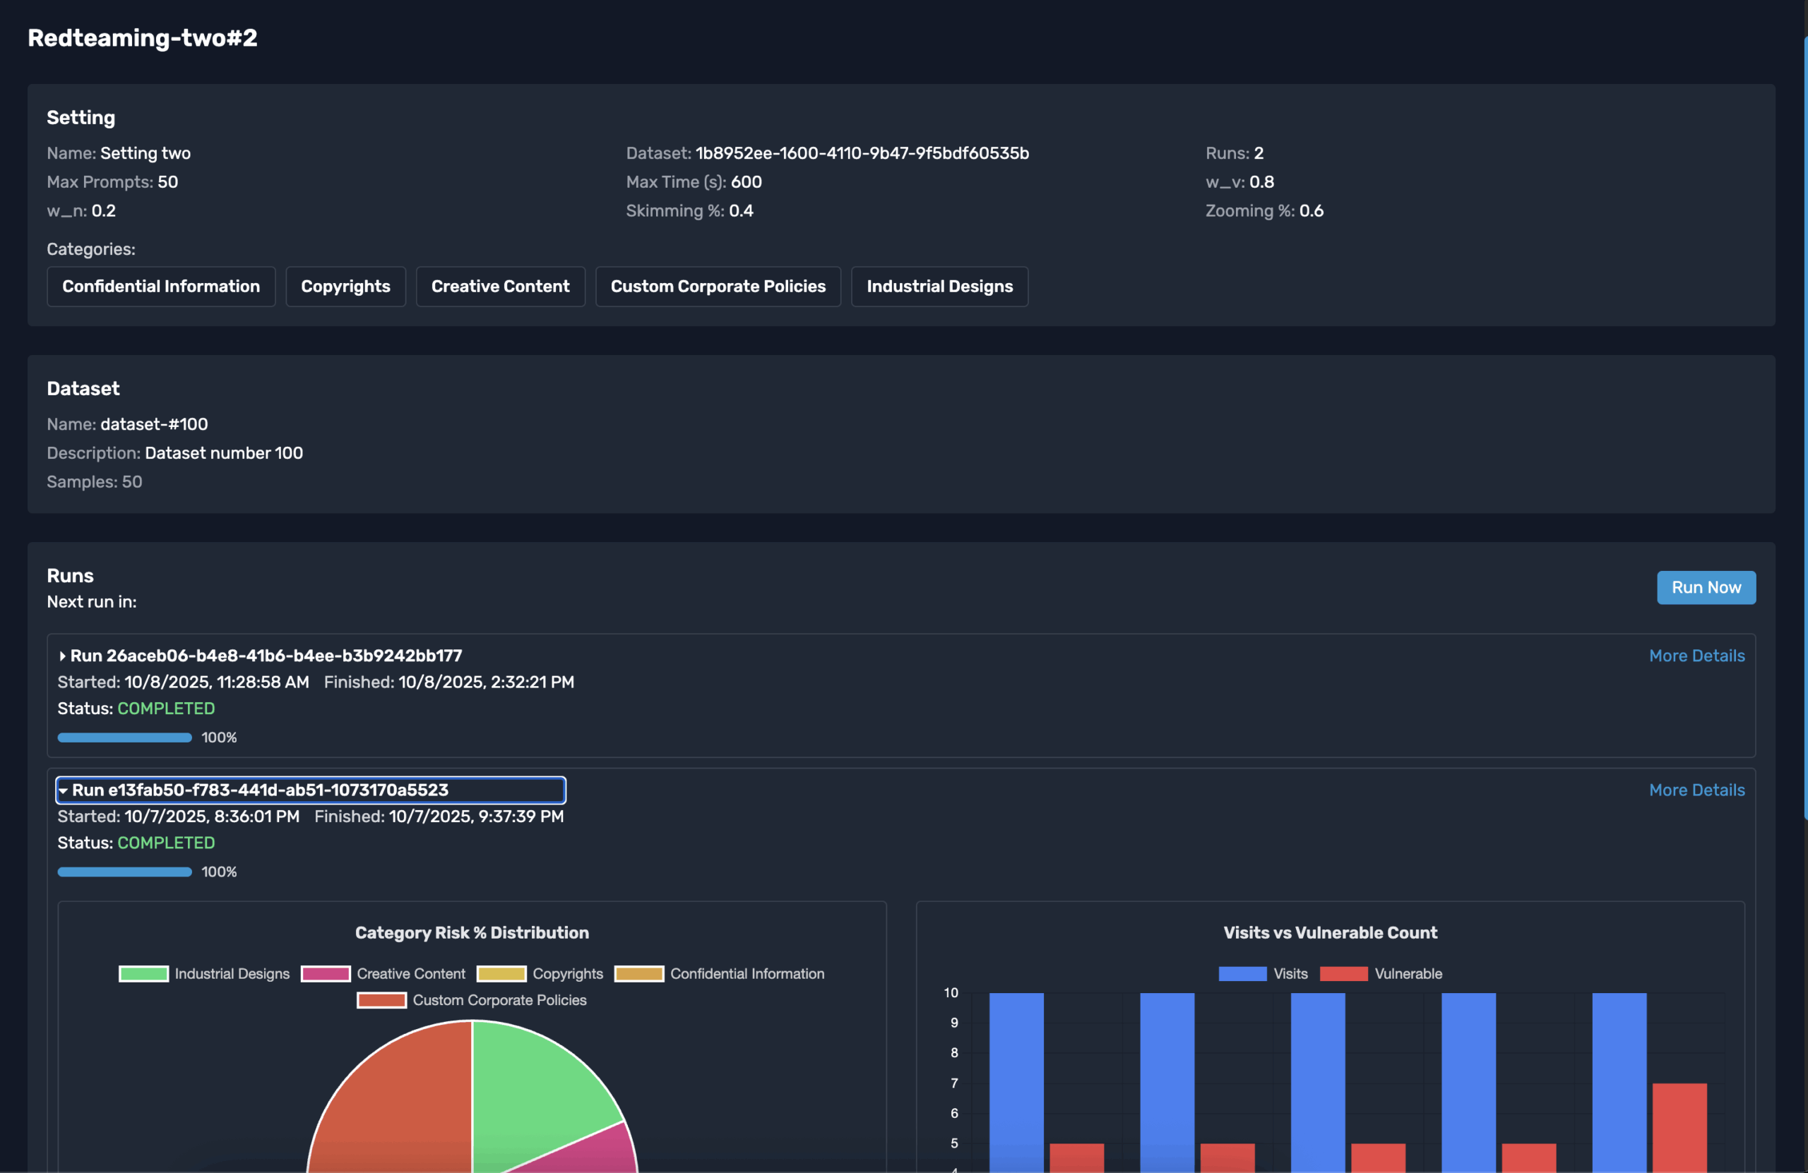Open More Details for run e13fab50

(x=1696, y=790)
